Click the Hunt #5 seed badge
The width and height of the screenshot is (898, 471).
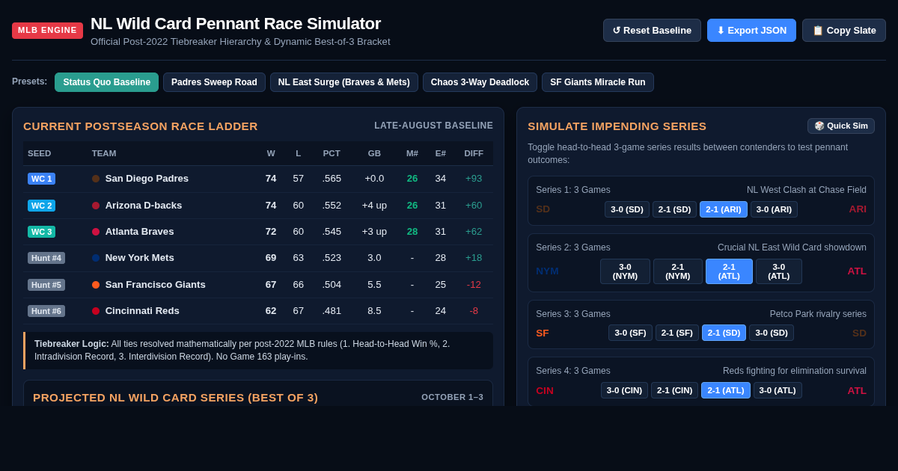click(46, 285)
